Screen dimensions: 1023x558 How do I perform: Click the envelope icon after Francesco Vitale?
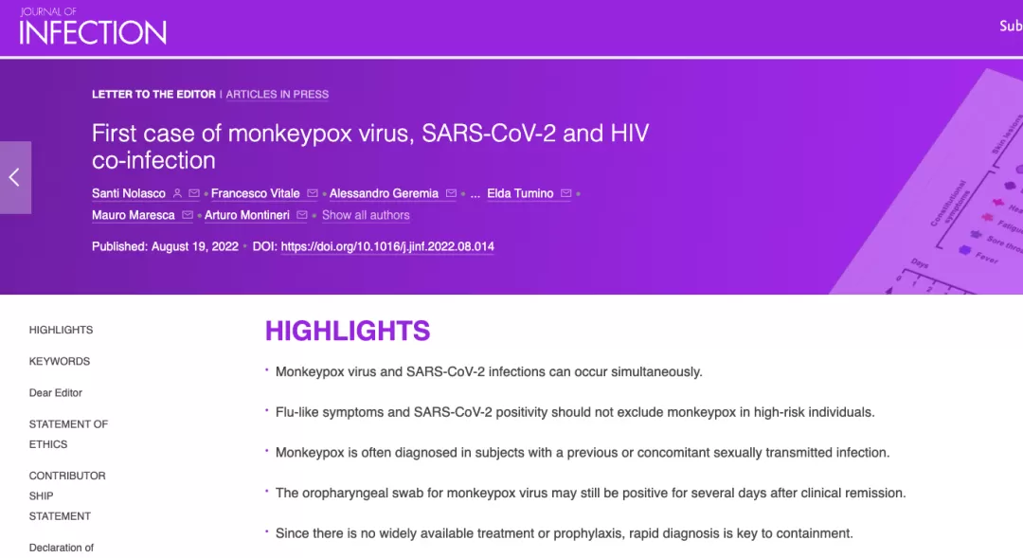(313, 193)
